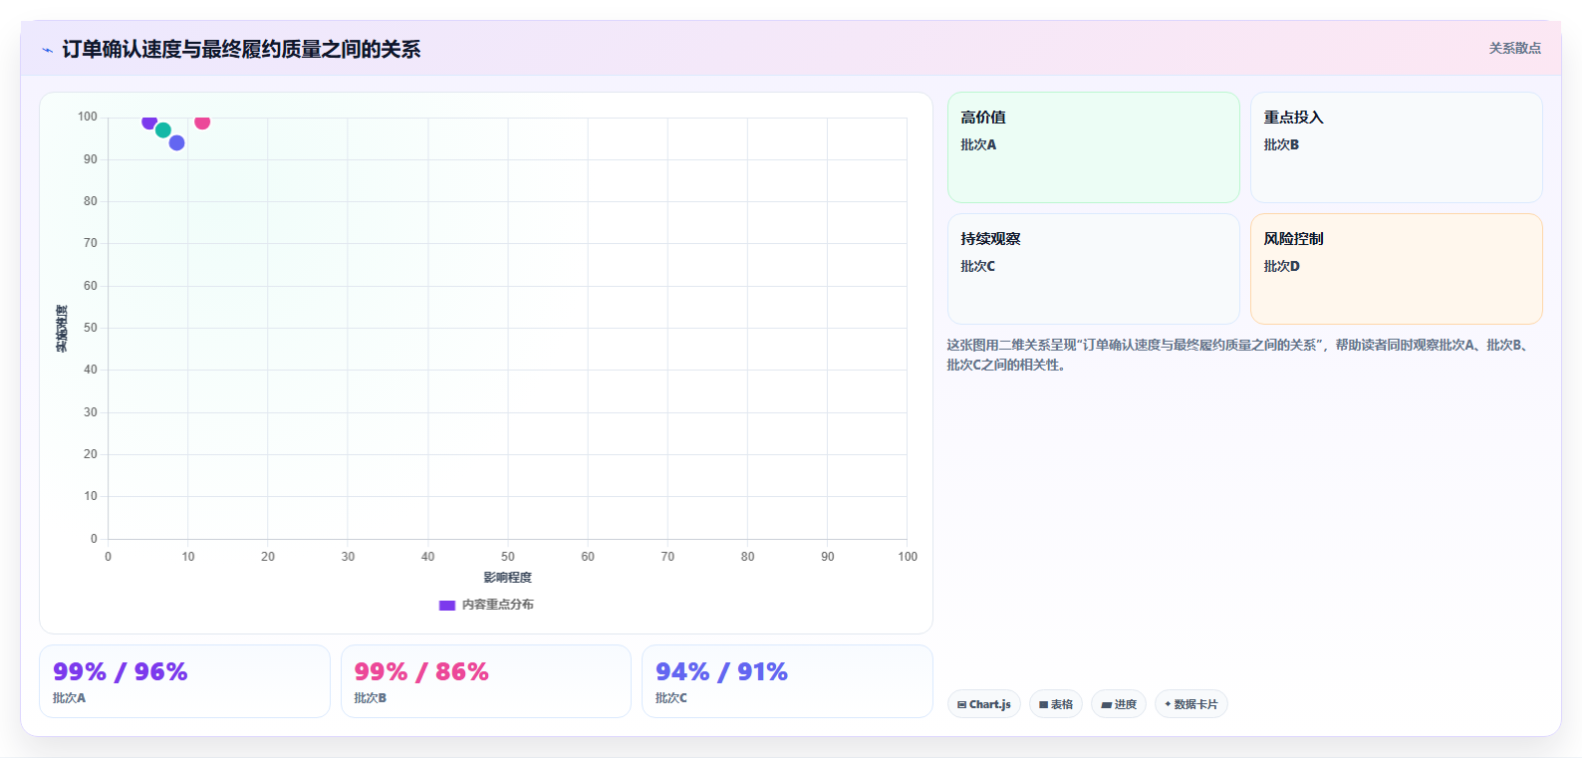The height and width of the screenshot is (758, 1582).
Task: Click the 关系散点 label in the header
Action: coord(1515,48)
